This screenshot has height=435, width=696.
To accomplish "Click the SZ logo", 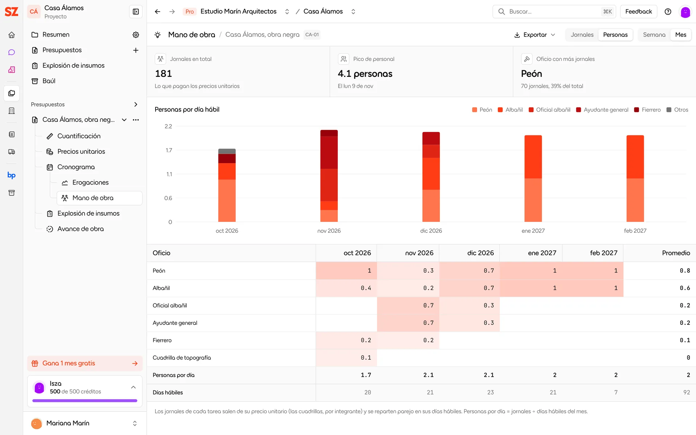I will click(12, 12).
